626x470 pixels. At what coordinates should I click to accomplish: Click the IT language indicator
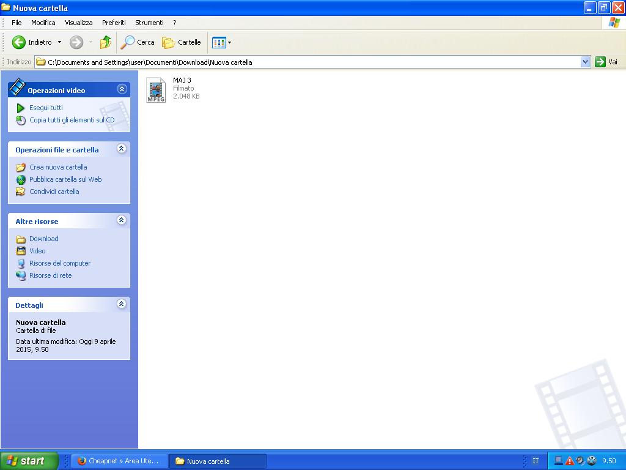click(x=536, y=461)
